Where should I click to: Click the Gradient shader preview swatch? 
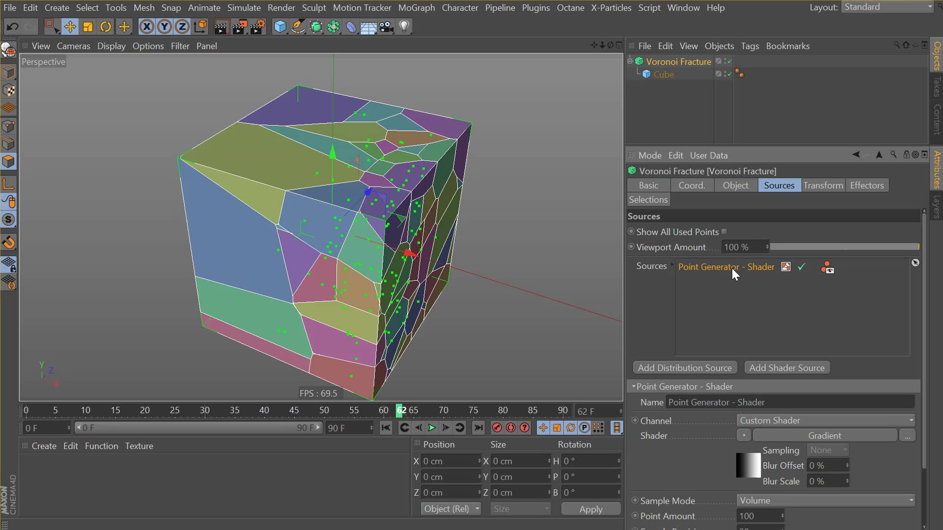pyautogui.click(x=748, y=465)
